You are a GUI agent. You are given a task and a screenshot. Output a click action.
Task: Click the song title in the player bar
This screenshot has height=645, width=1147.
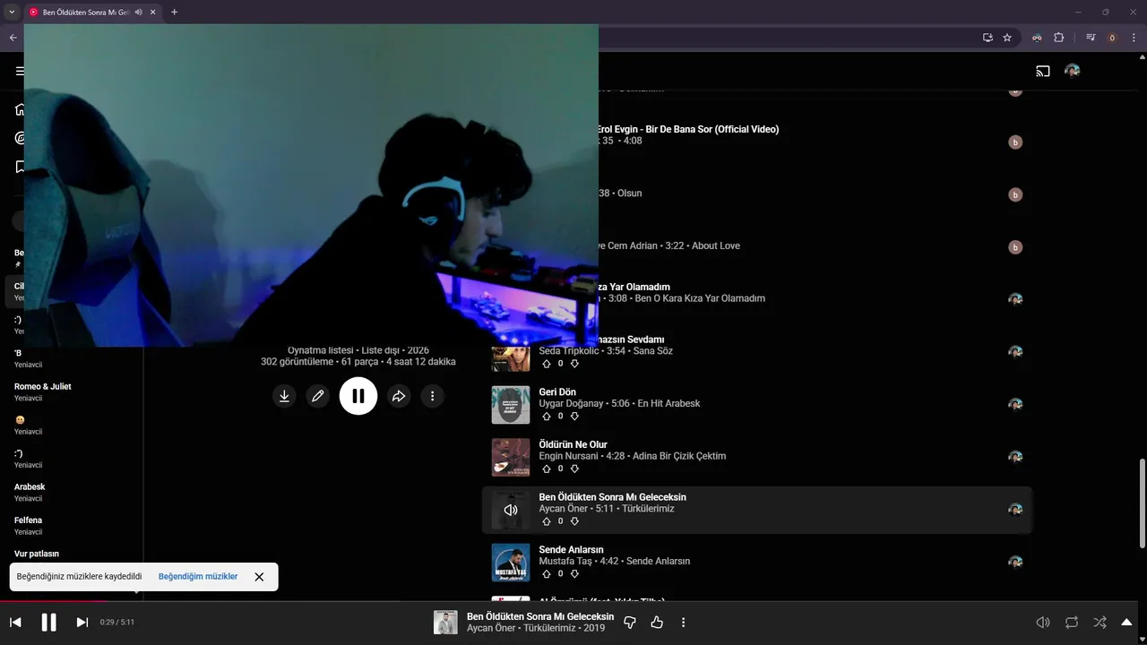(x=540, y=616)
